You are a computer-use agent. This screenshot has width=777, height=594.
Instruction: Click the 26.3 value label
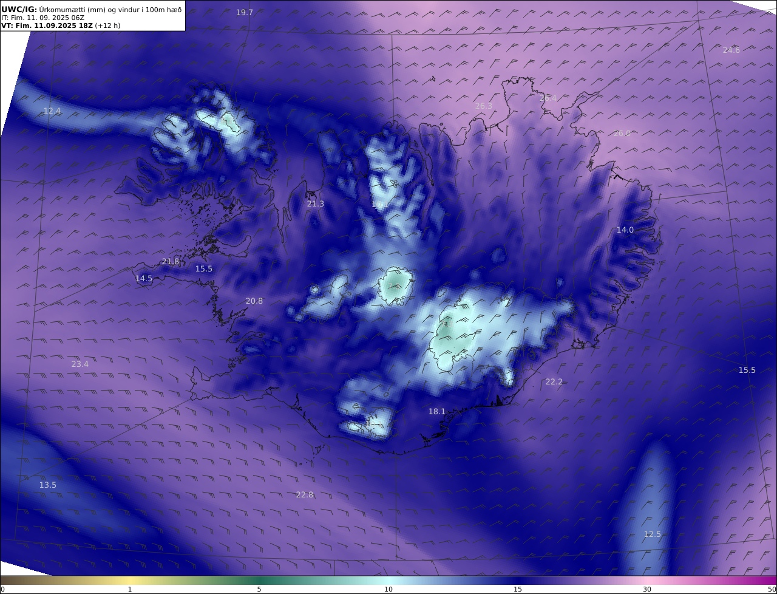[x=484, y=106]
